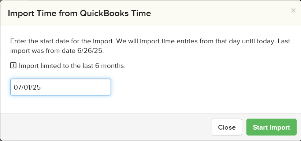Click on the 07/01/25 date text
The width and height of the screenshot is (301, 141).
27,87
